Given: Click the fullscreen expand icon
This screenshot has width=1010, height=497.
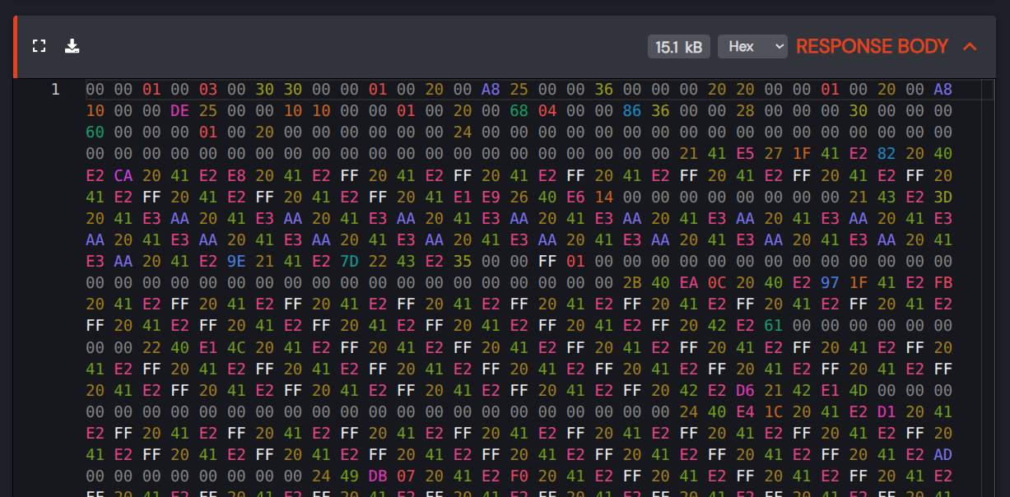Looking at the screenshot, I should pos(39,46).
